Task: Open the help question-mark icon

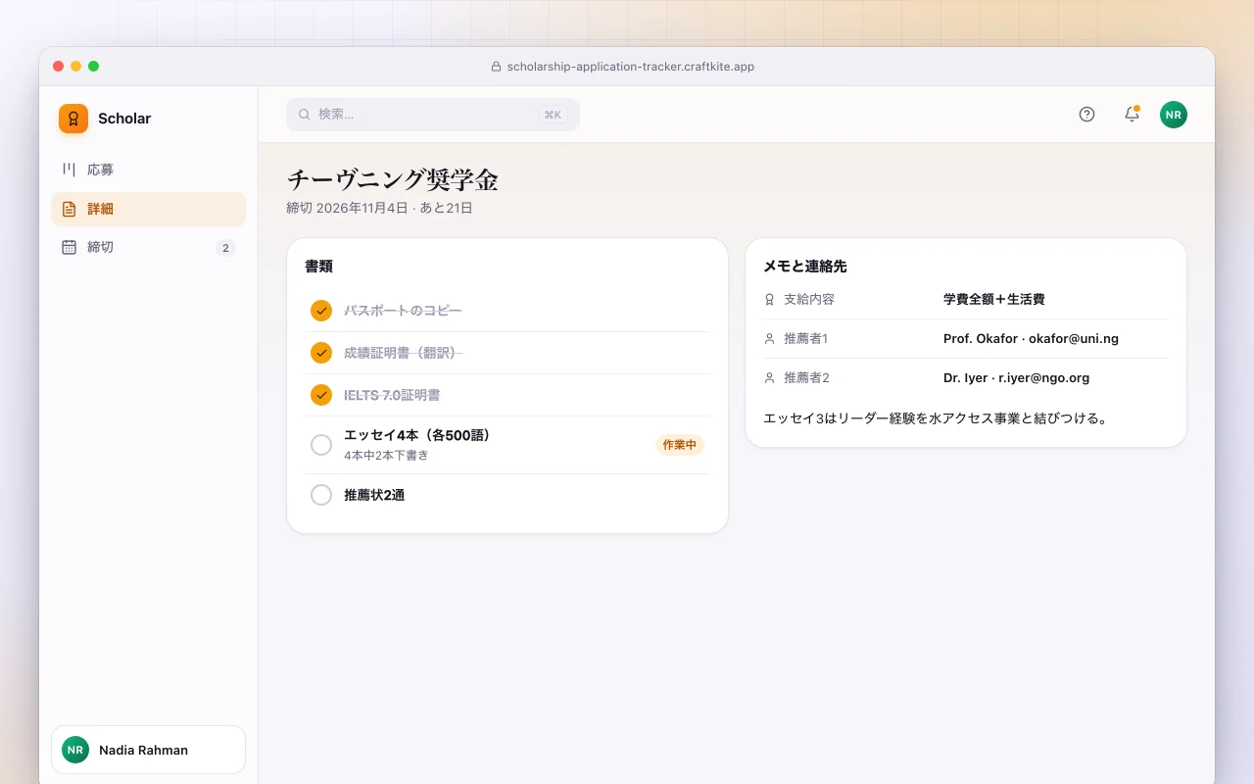Action: 1086,115
